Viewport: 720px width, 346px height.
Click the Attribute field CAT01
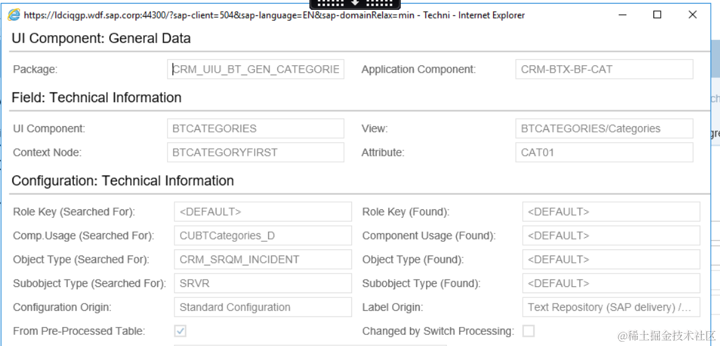click(x=604, y=152)
